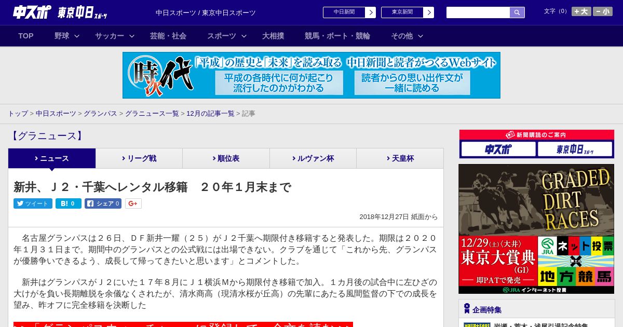Switch to the 天皇杯 tab
The height and width of the screenshot is (327, 623).
pos(400,158)
